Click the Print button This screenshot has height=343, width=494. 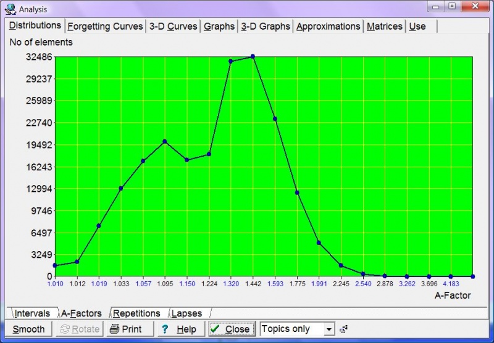pyautogui.click(x=125, y=329)
